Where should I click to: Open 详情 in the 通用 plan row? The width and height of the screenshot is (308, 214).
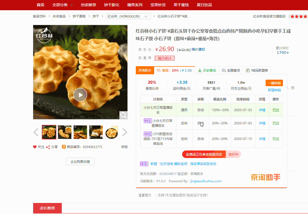tap(262, 110)
